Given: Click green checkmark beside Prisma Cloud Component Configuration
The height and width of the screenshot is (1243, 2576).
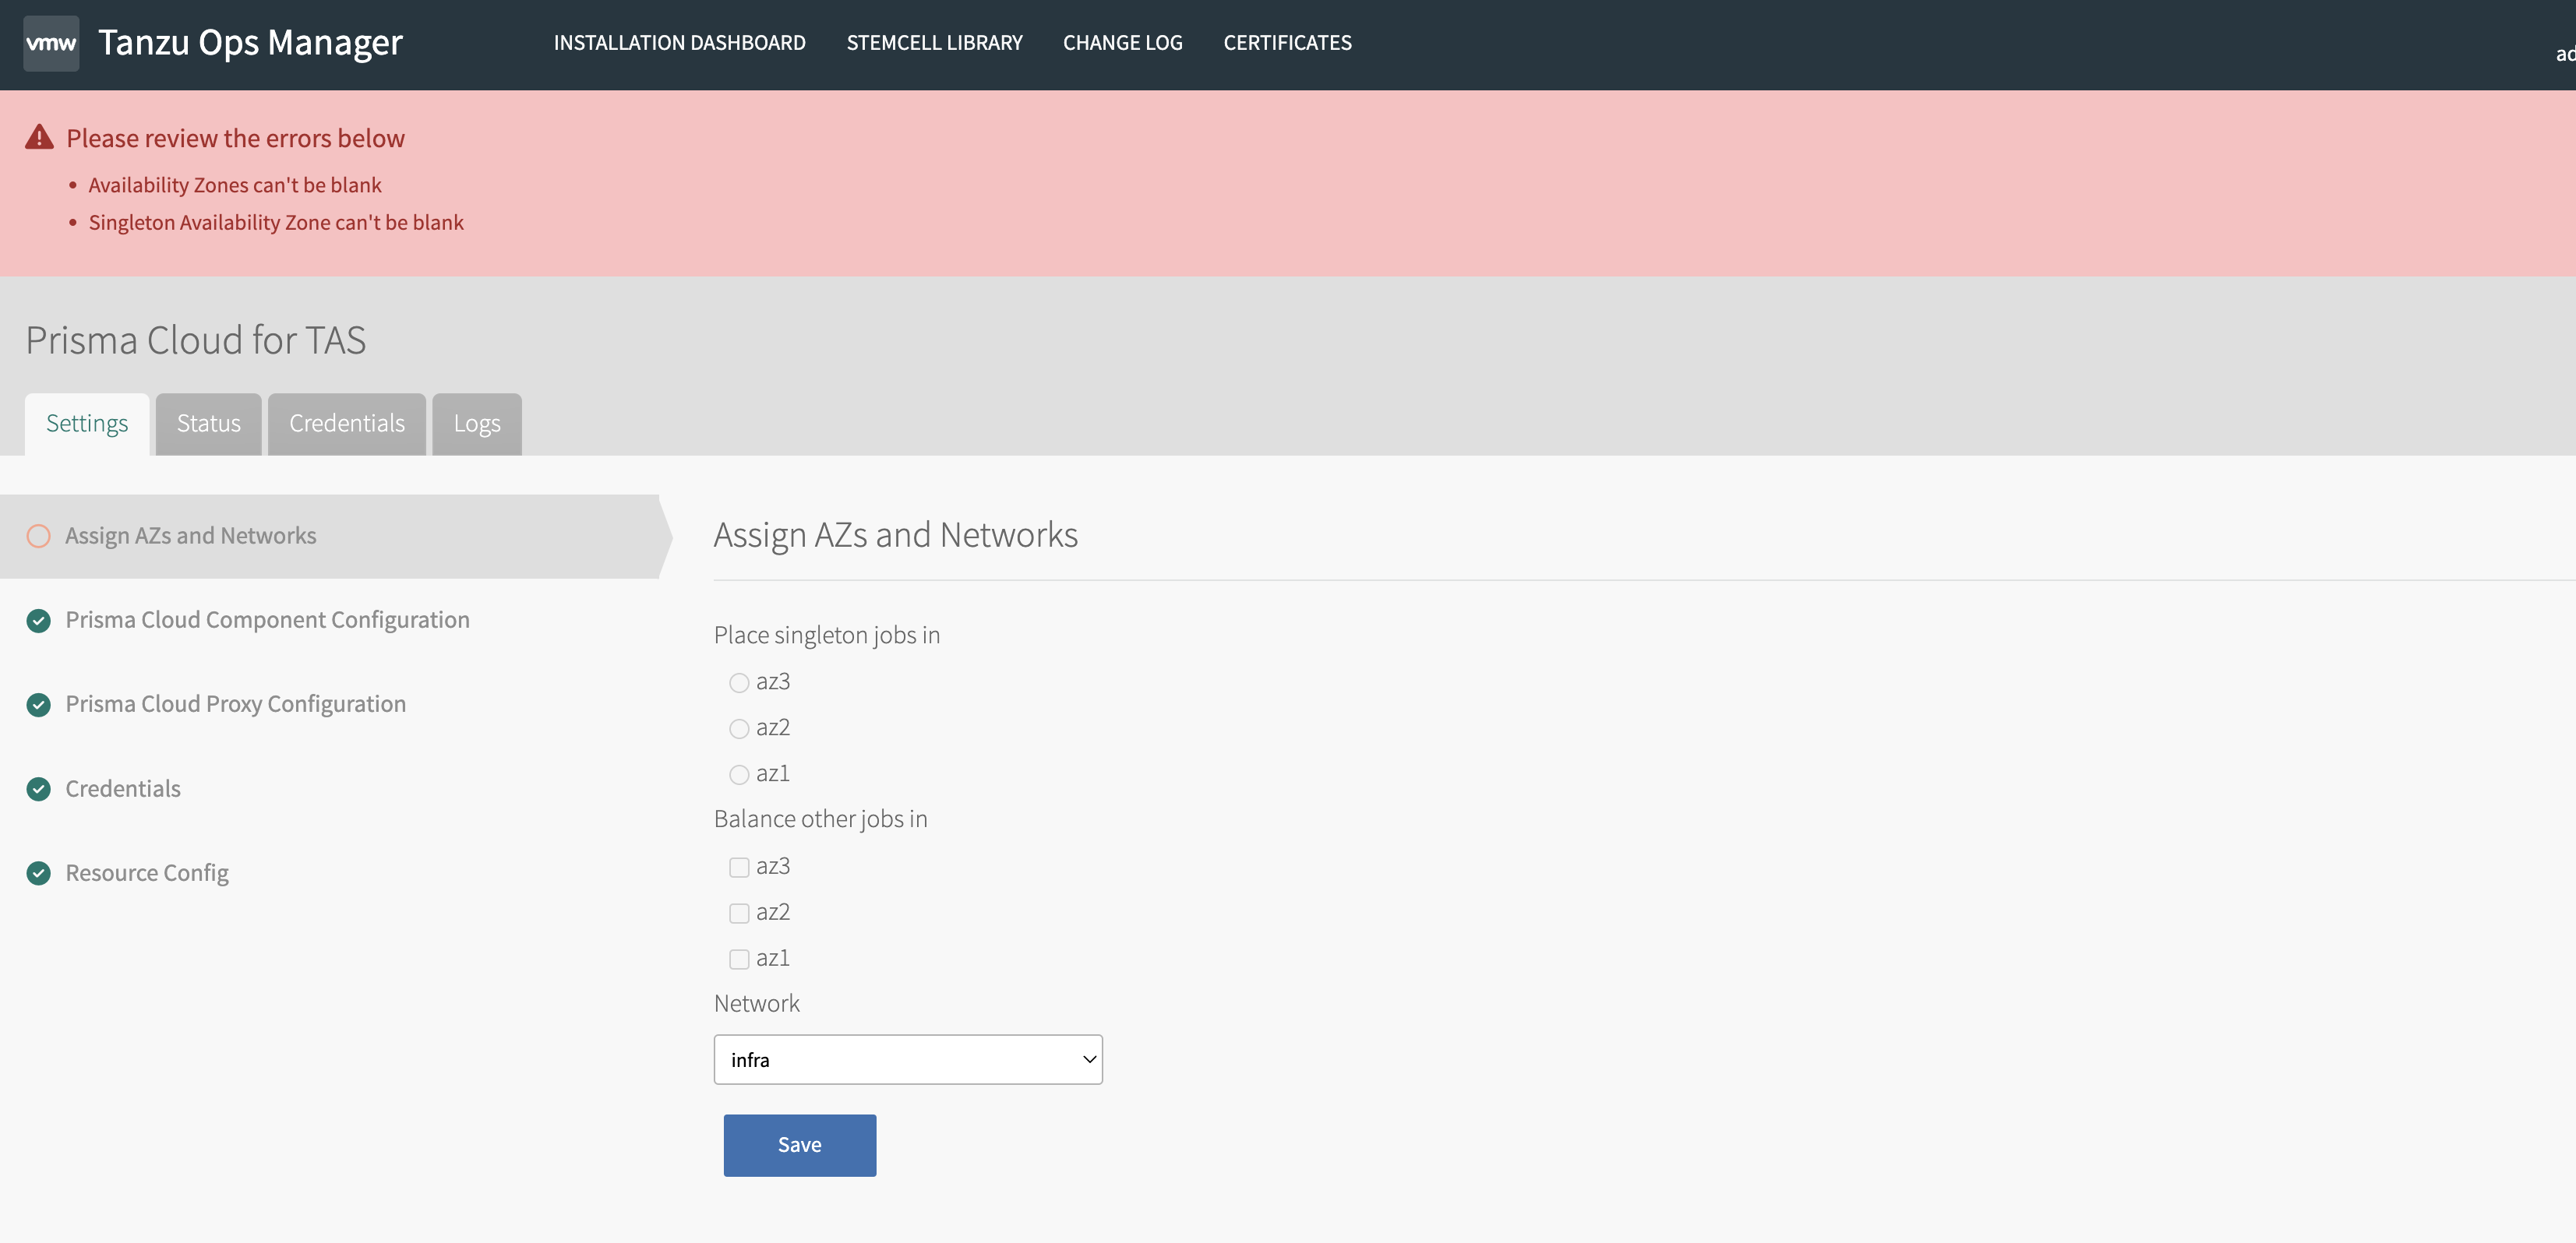Looking at the screenshot, I should pos(39,621).
